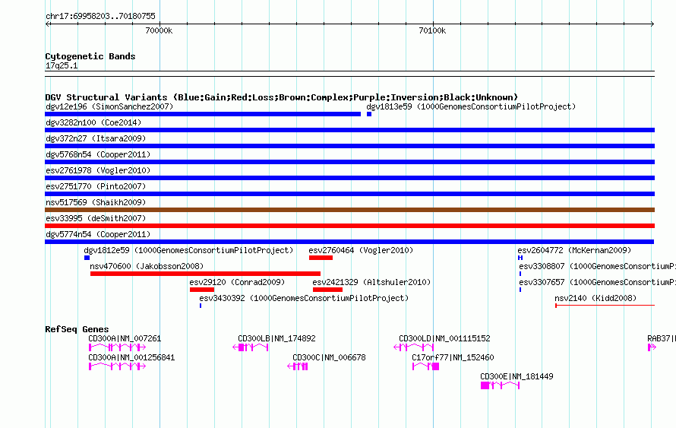Click the 'esv2761978 (Vogler2010)' label
This screenshot has width=676, height=428.
click(x=98, y=170)
